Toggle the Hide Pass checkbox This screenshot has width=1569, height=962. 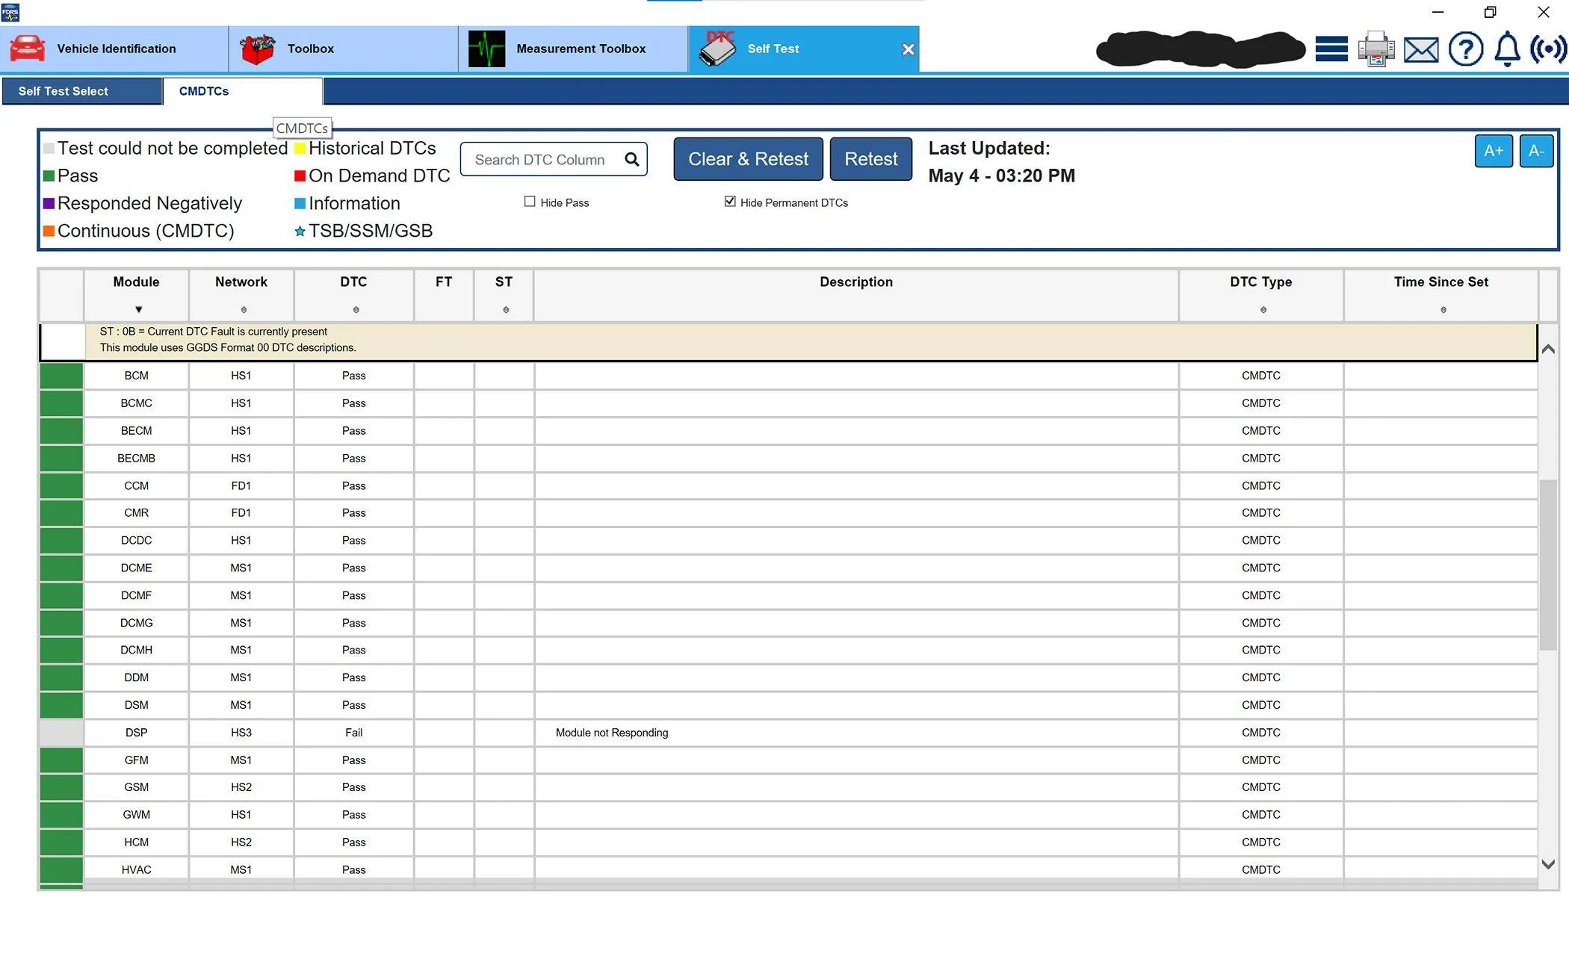pyautogui.click(x=530, y=202)
